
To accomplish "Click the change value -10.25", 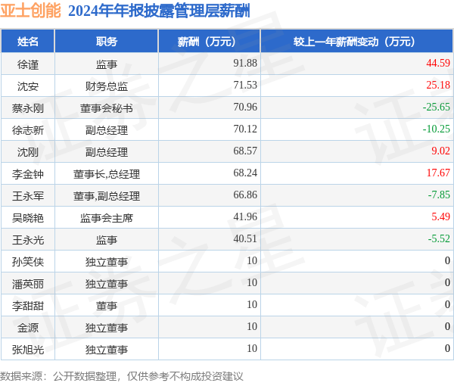I will 436,129.
